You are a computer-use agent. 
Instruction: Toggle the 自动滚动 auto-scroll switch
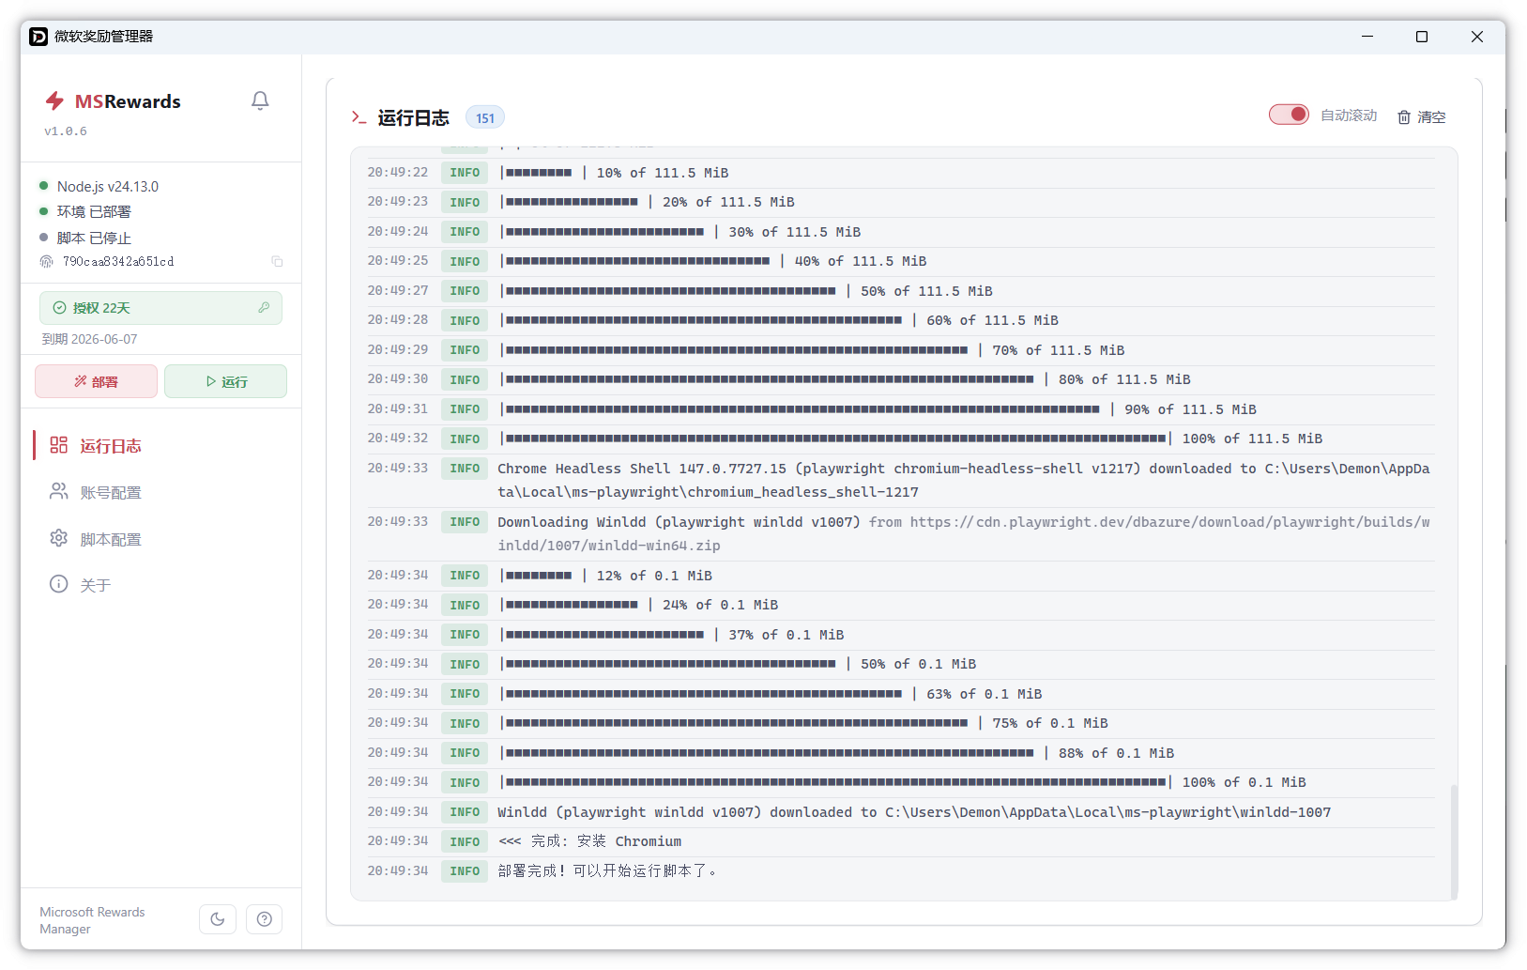click(1289, 115)
